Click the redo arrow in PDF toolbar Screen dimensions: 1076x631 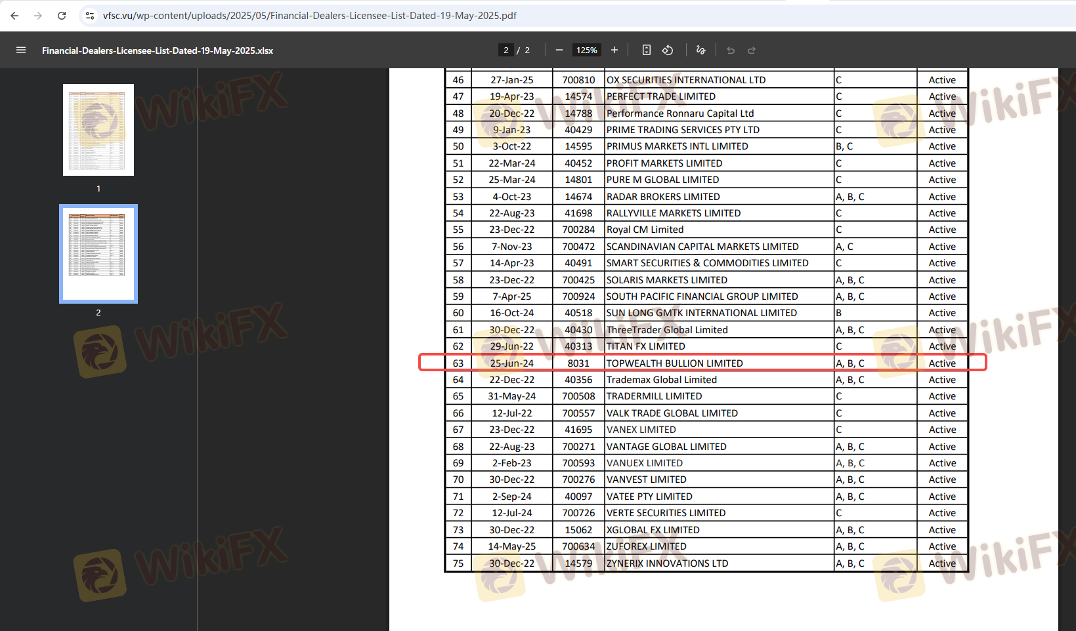tap(752, 51)
